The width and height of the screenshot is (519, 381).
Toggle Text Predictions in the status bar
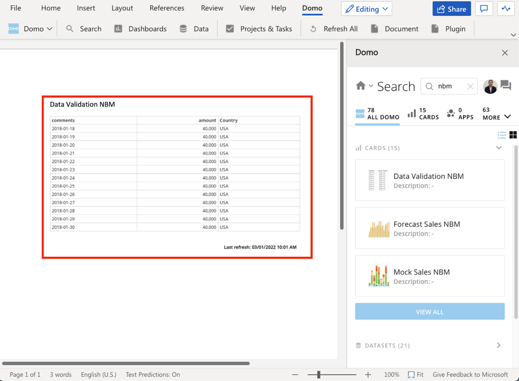point(153,374)
